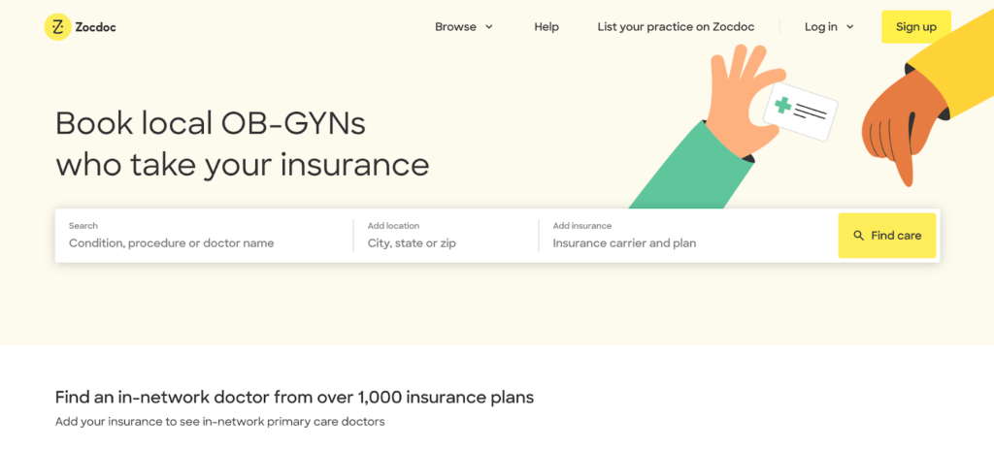This screenshot has height=449, width=994.
Task: Open the Browse menu
Action: click(455, 27)
